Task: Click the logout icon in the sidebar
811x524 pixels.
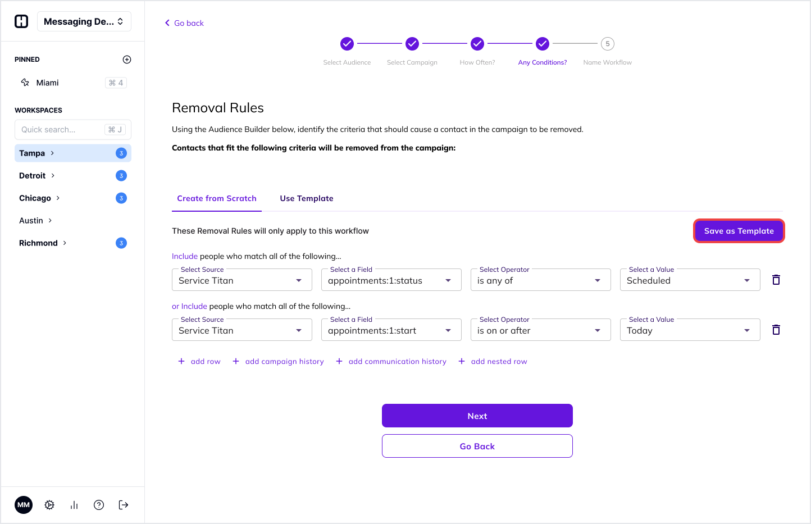Action: 123,505
